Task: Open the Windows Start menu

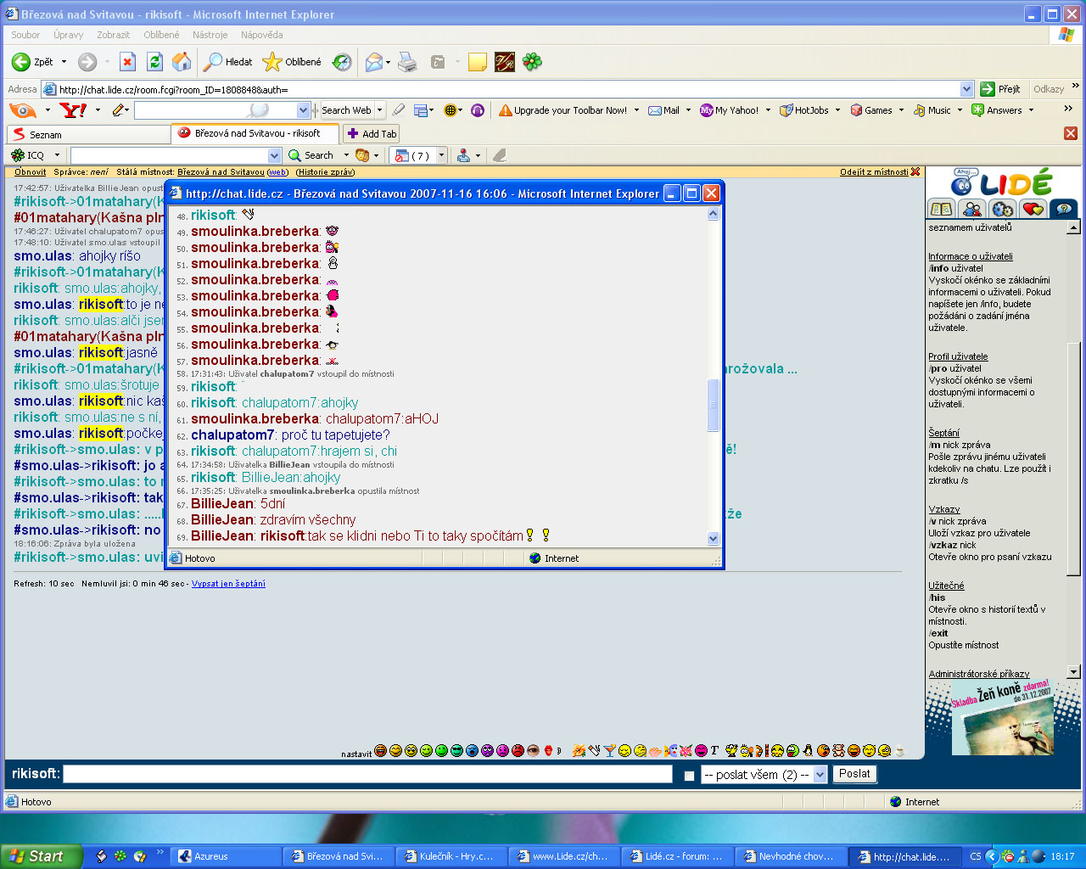Action: [x=42, y=856]
